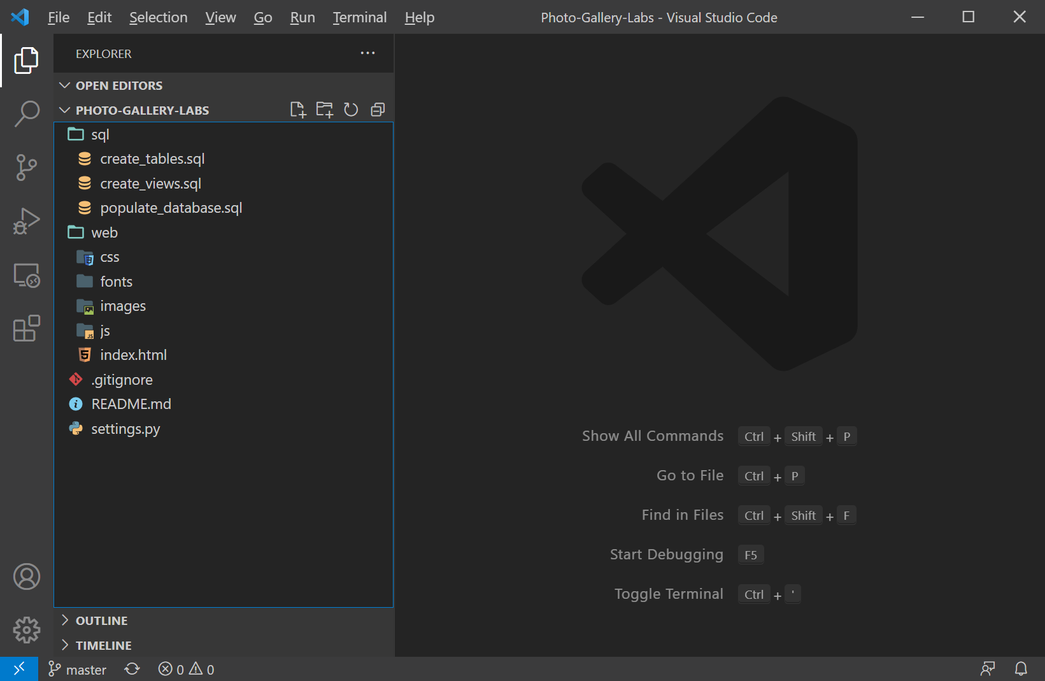Click the master branch indicator
This screenshot has height=681, width=1045.
click(x=77, y=668)
